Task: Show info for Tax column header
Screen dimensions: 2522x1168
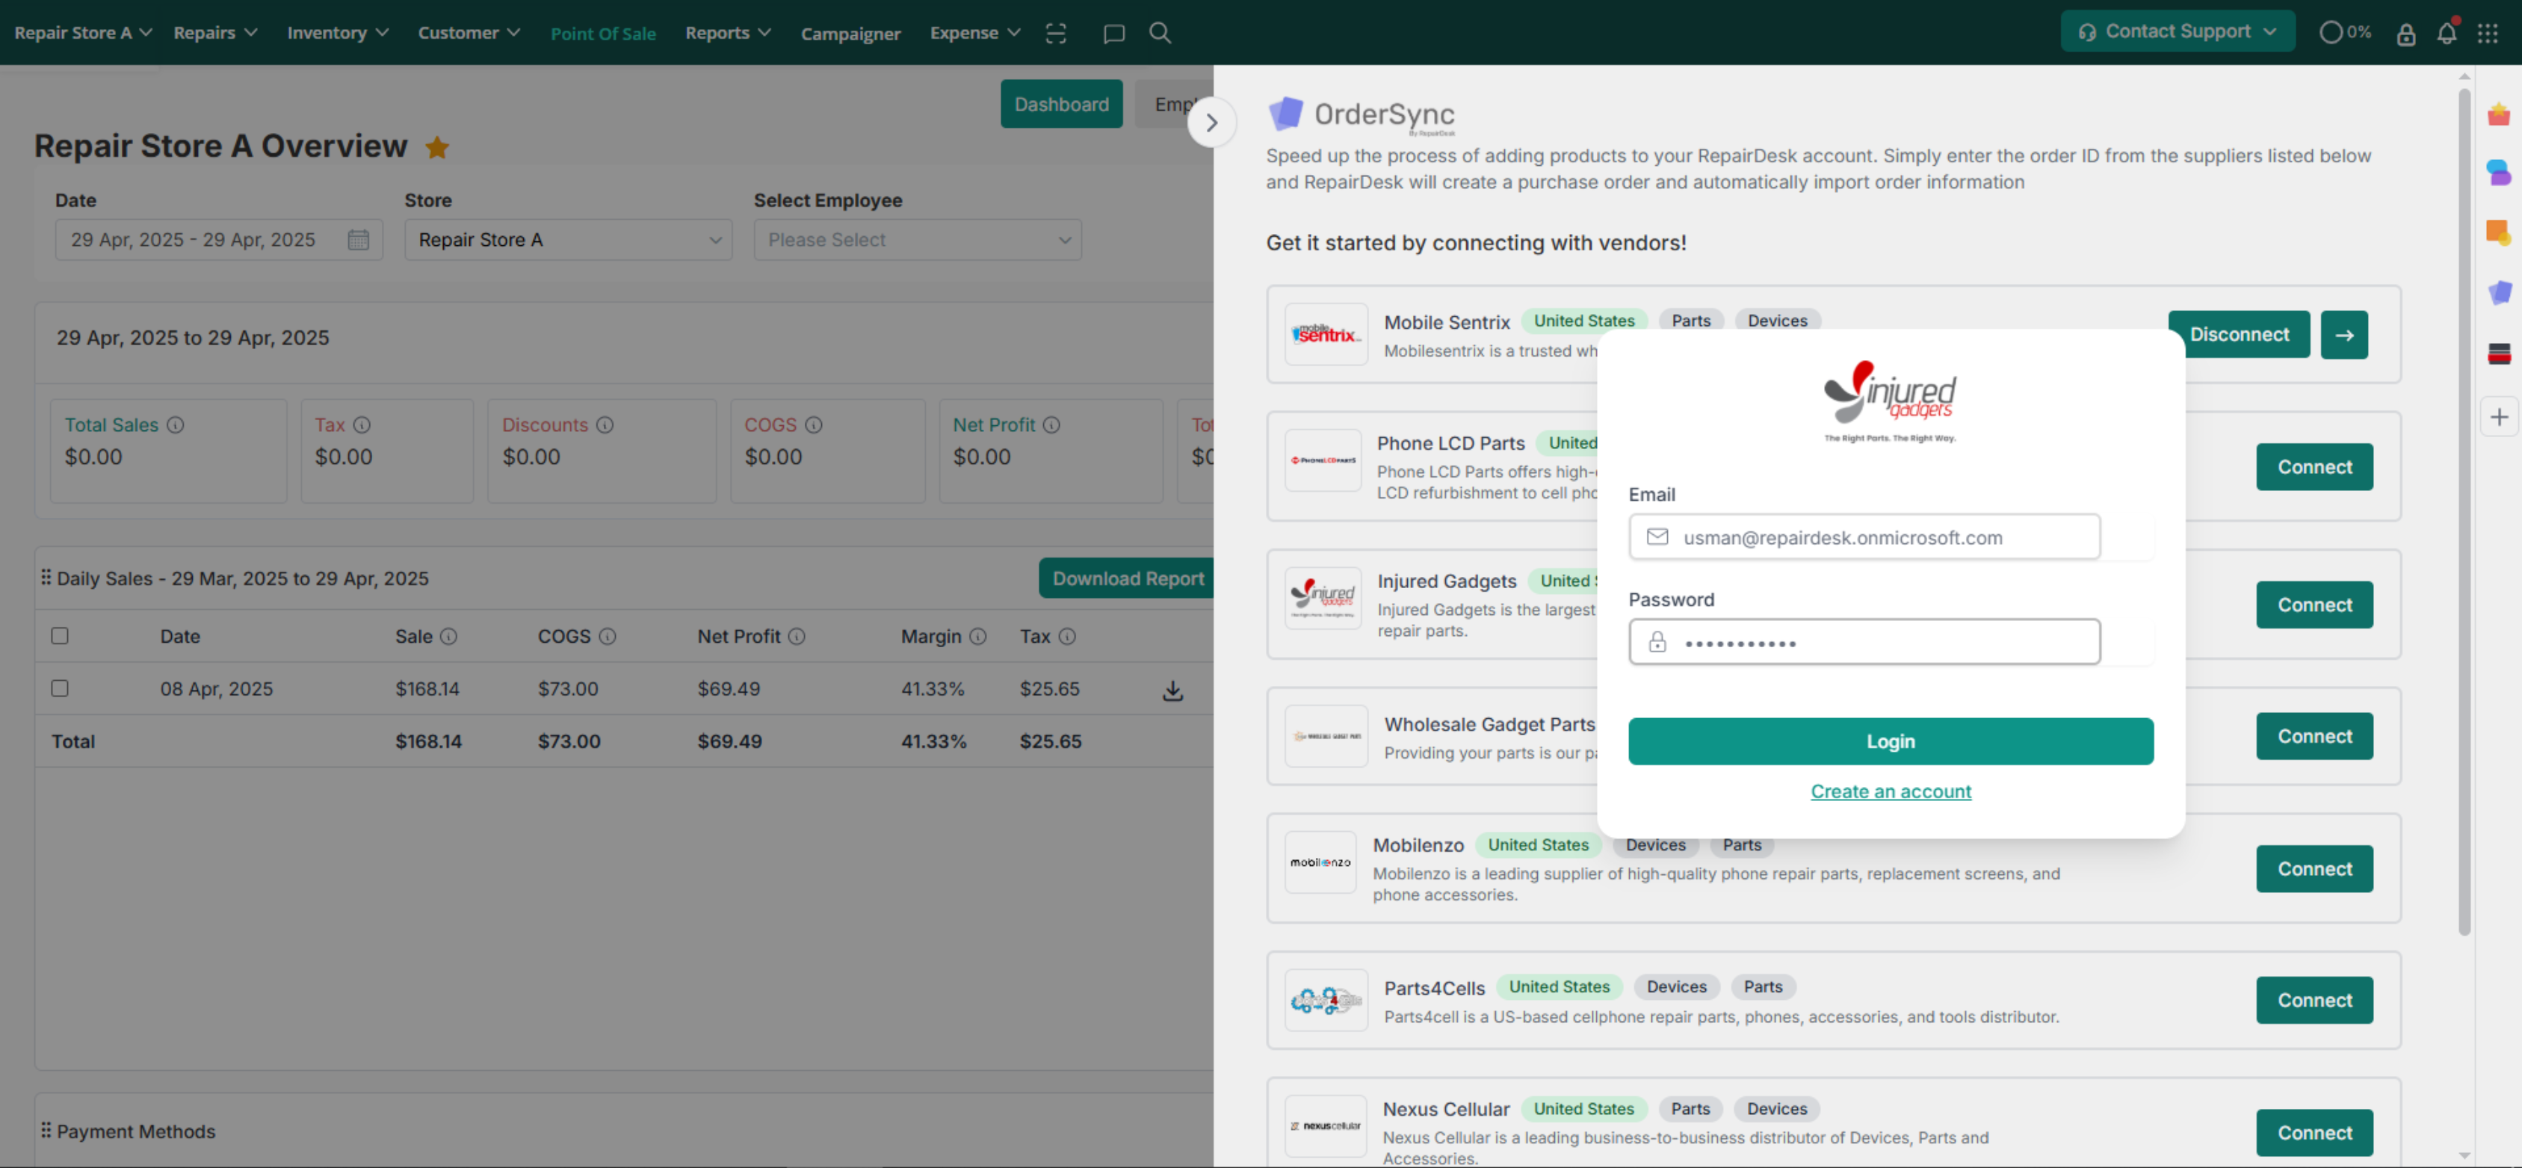Action: point(1067,637)
